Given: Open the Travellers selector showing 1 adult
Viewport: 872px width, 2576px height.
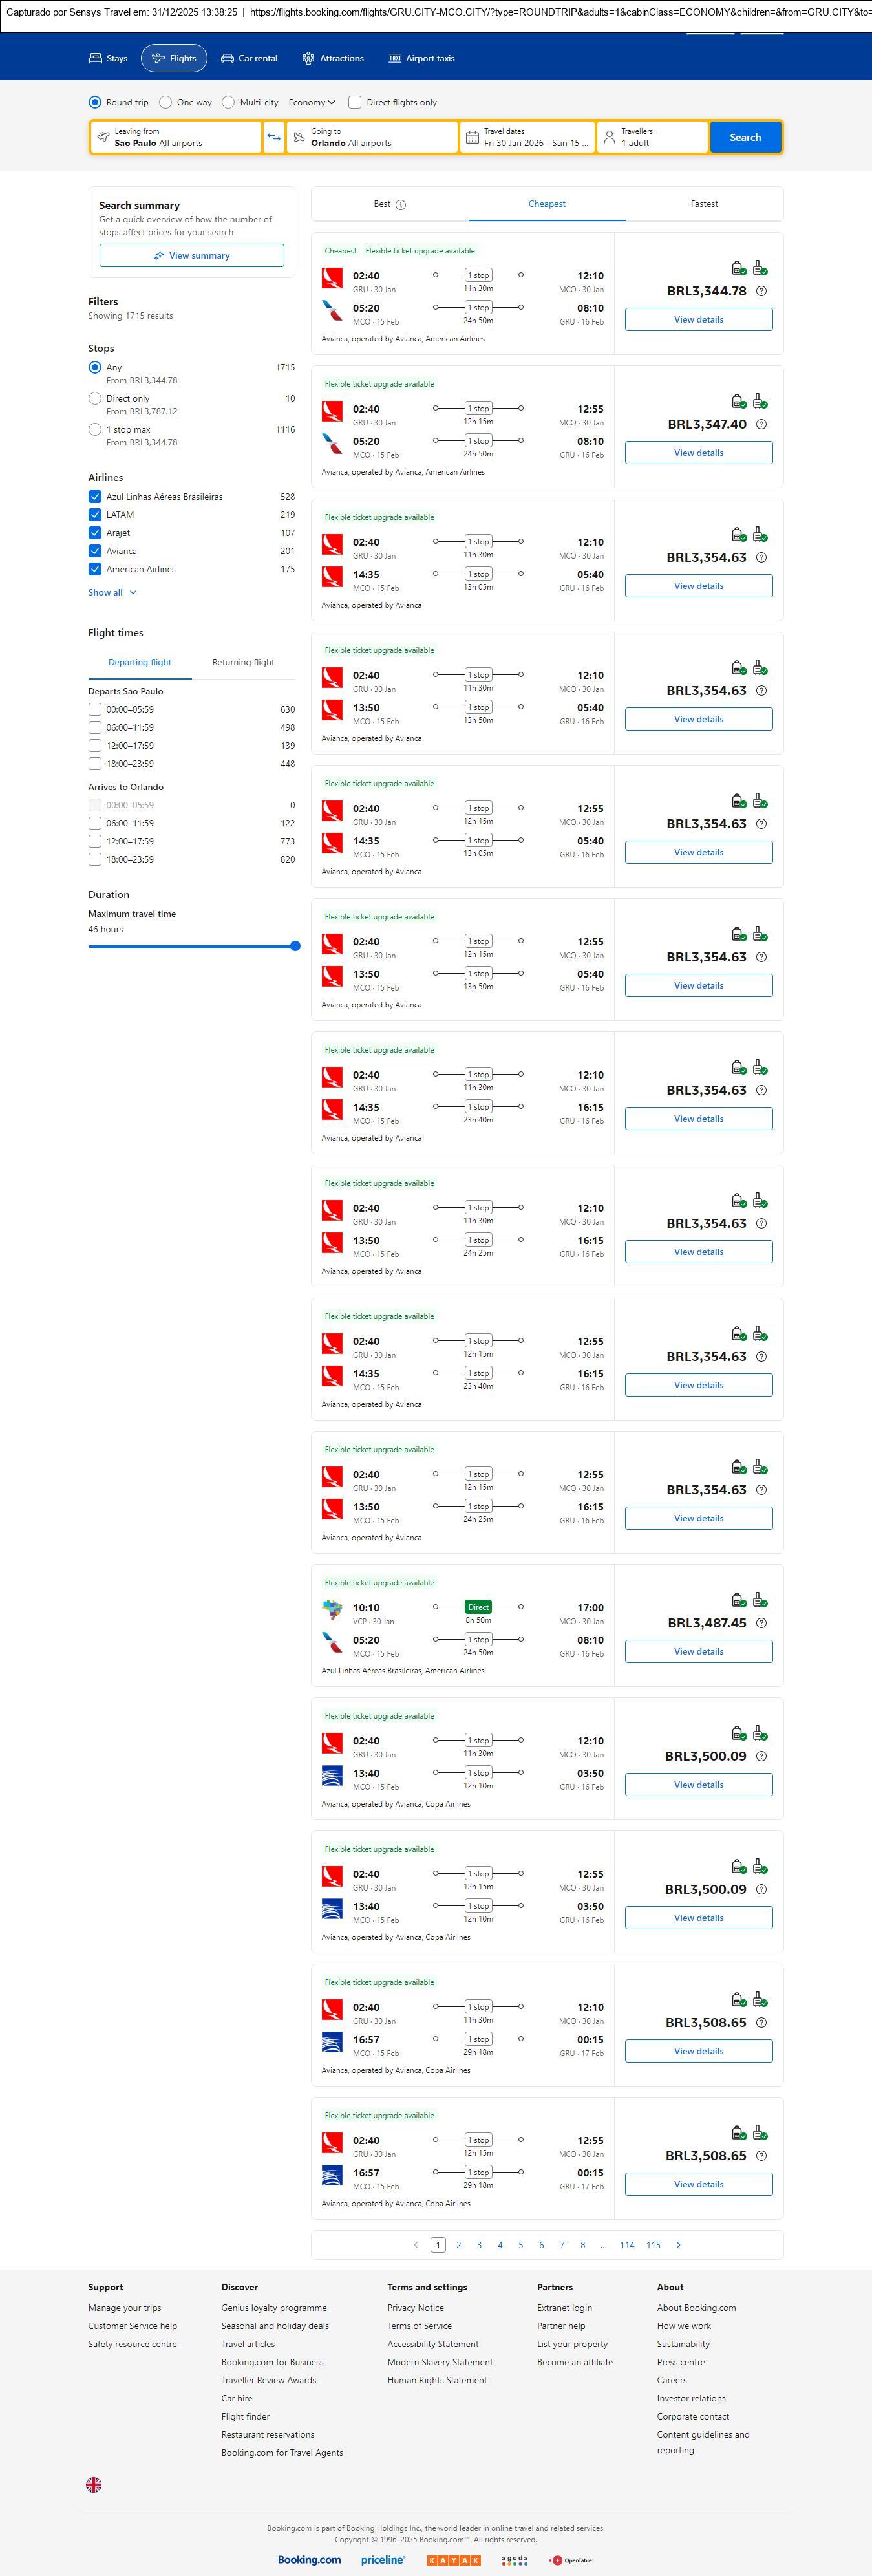Looking at the screenshot, I should pyautogui.click(x=652, y=137).
